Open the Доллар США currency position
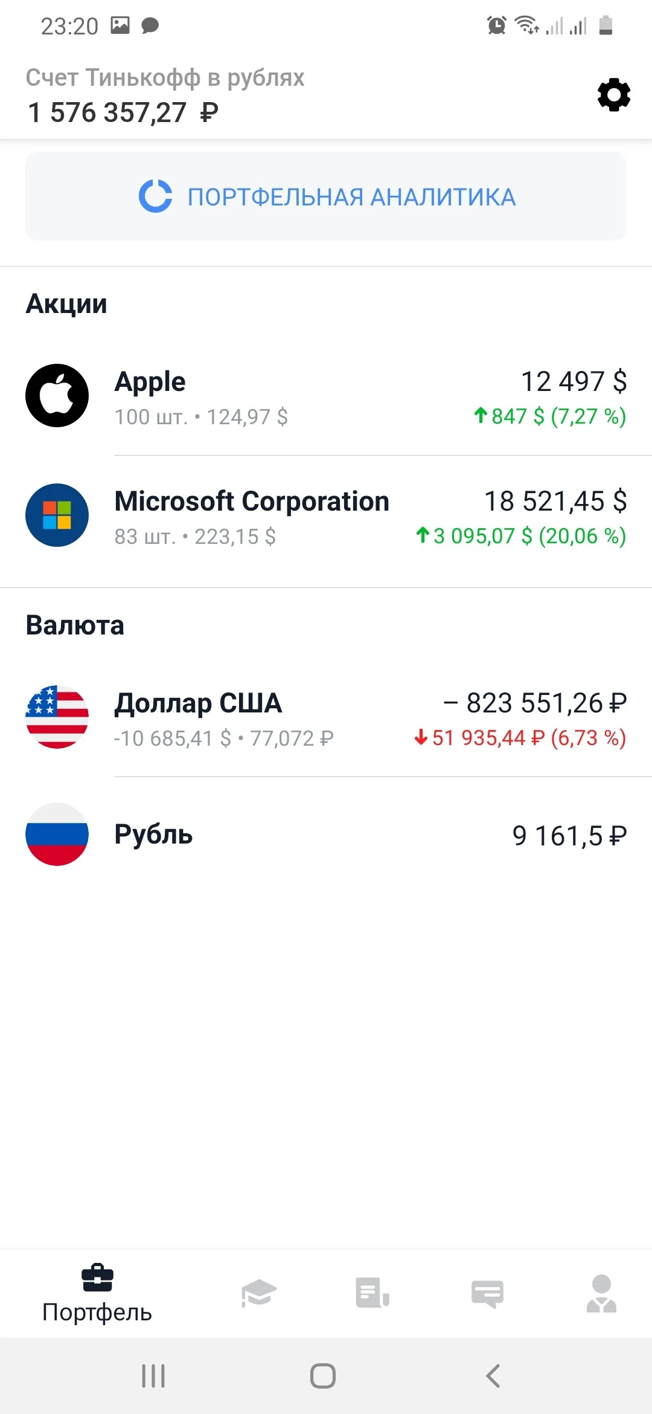 point(326,718)
